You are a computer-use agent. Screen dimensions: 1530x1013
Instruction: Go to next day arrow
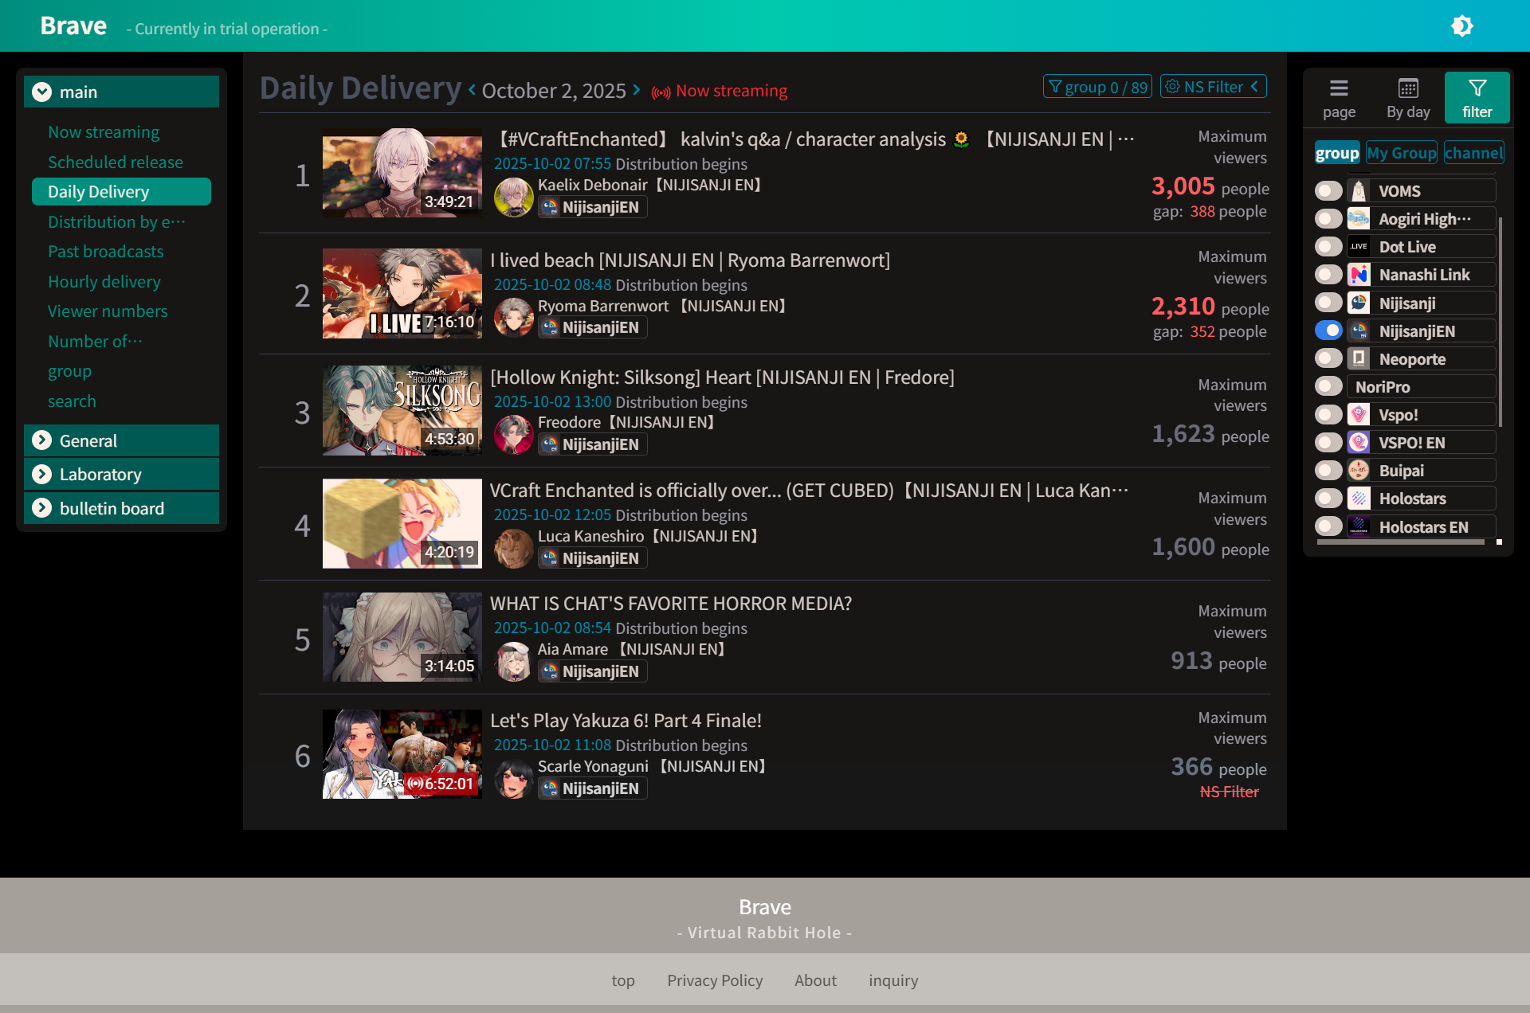[x=637, y=90]
